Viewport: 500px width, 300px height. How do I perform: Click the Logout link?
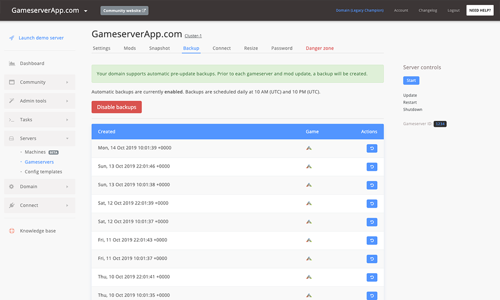click(x=454, y=10)
